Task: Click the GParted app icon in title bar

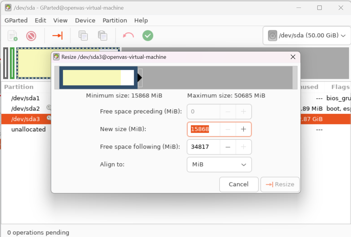Action: [8, 8]
